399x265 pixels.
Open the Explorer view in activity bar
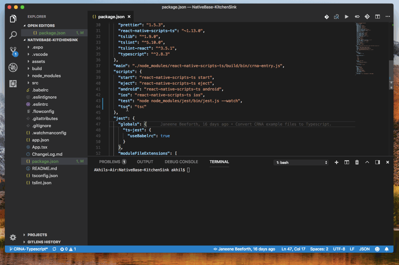tap(13, 19)
